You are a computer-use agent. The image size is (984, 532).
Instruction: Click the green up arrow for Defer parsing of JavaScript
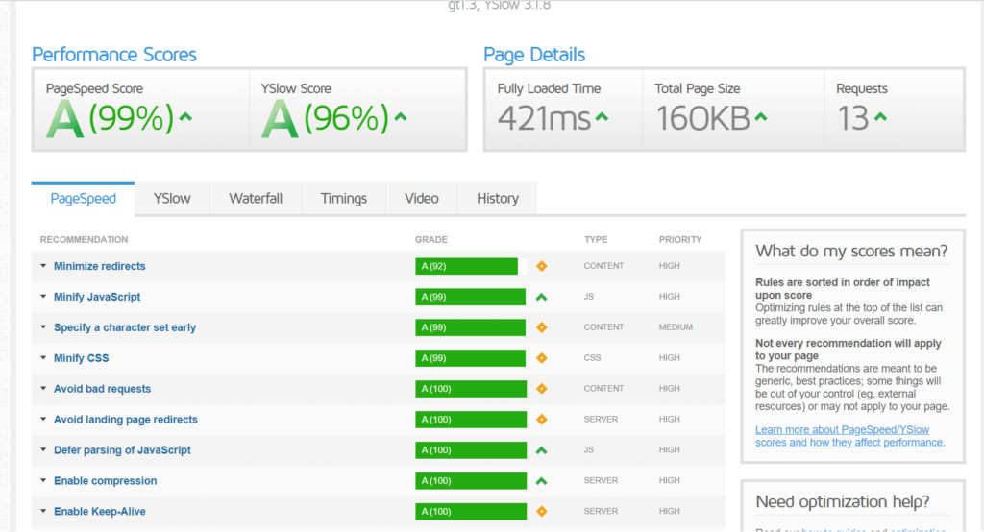(542, 450)
